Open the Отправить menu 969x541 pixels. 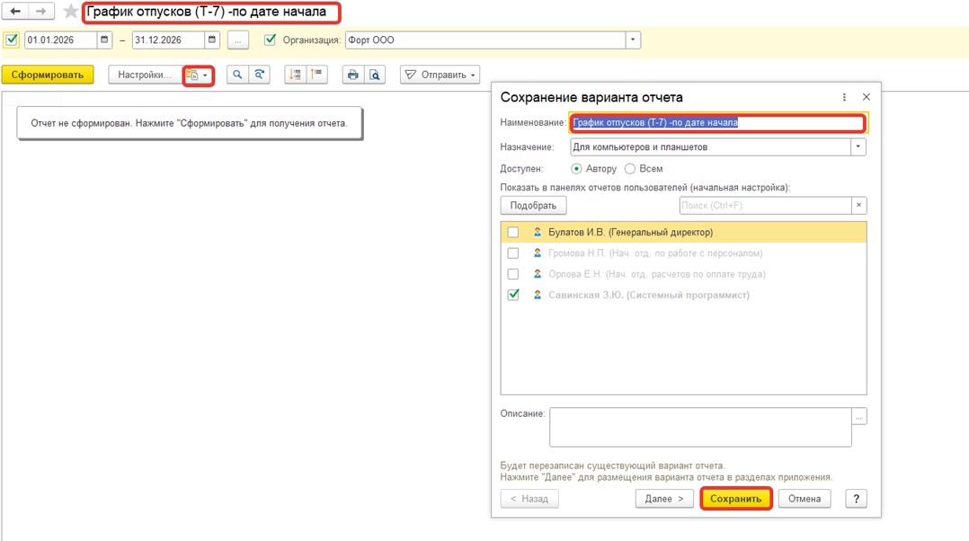point(440,75)
